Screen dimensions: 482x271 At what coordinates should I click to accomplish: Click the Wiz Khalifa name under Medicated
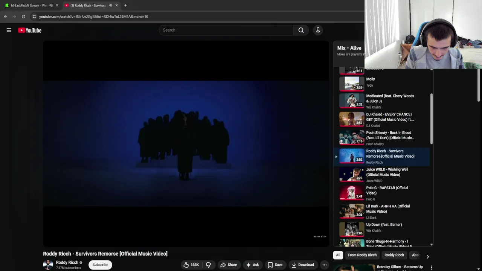click(x=374, y=107)
